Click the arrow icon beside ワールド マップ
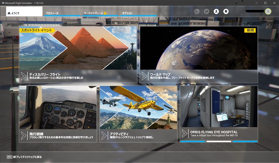Viewport: 279px width, 163px height. click(144, 76)
